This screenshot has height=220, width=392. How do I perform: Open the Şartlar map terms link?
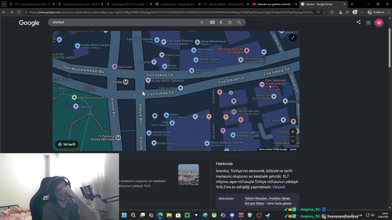[293, 149]
